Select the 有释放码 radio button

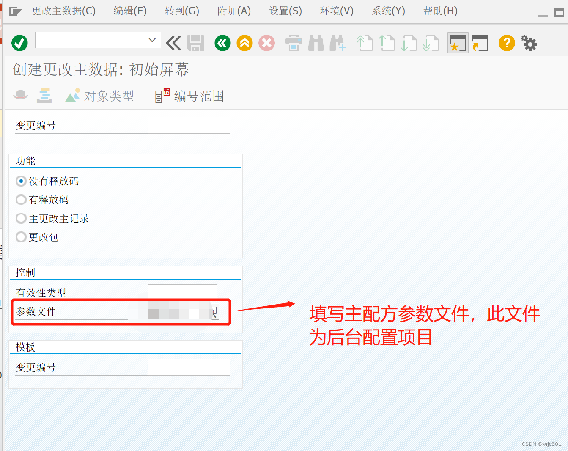21,200
